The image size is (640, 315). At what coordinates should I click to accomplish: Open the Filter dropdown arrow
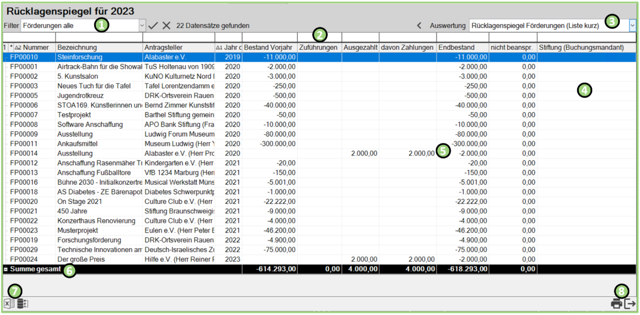click(x=142, y=25)
